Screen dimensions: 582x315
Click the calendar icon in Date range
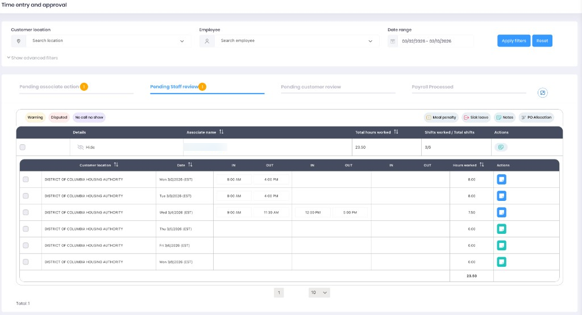(392, 41)
